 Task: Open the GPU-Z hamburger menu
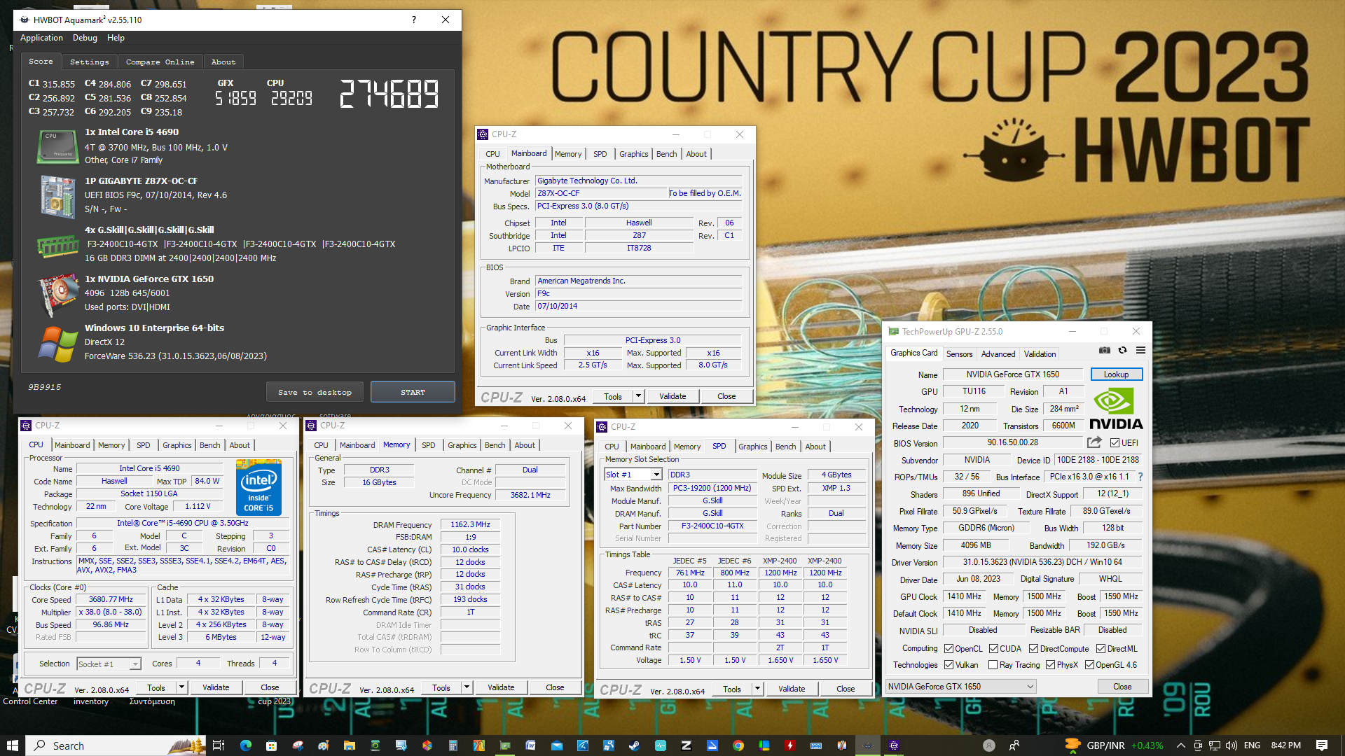1140,350
